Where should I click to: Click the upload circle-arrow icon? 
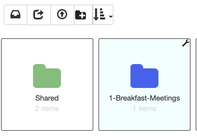(62, 15)
